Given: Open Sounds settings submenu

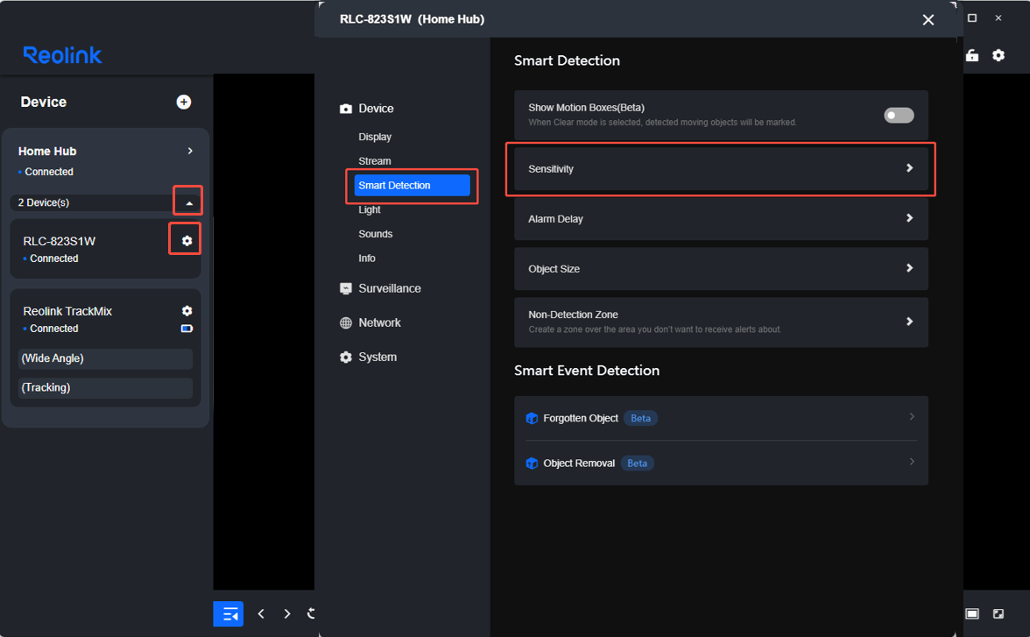Looking at the screenshot, I should (x=375, y=234).
